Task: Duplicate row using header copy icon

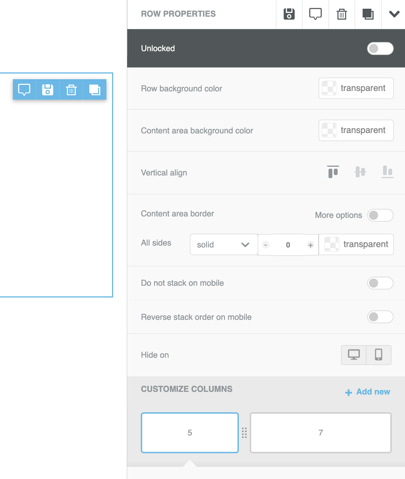Action: click(368, 14)
